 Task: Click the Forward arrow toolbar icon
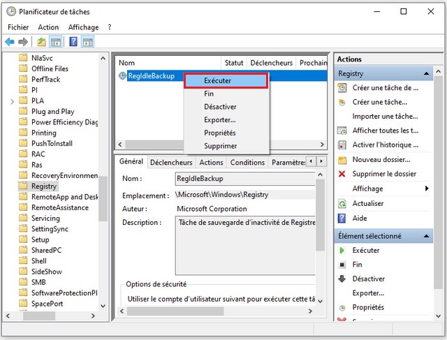tap(23, 42)
